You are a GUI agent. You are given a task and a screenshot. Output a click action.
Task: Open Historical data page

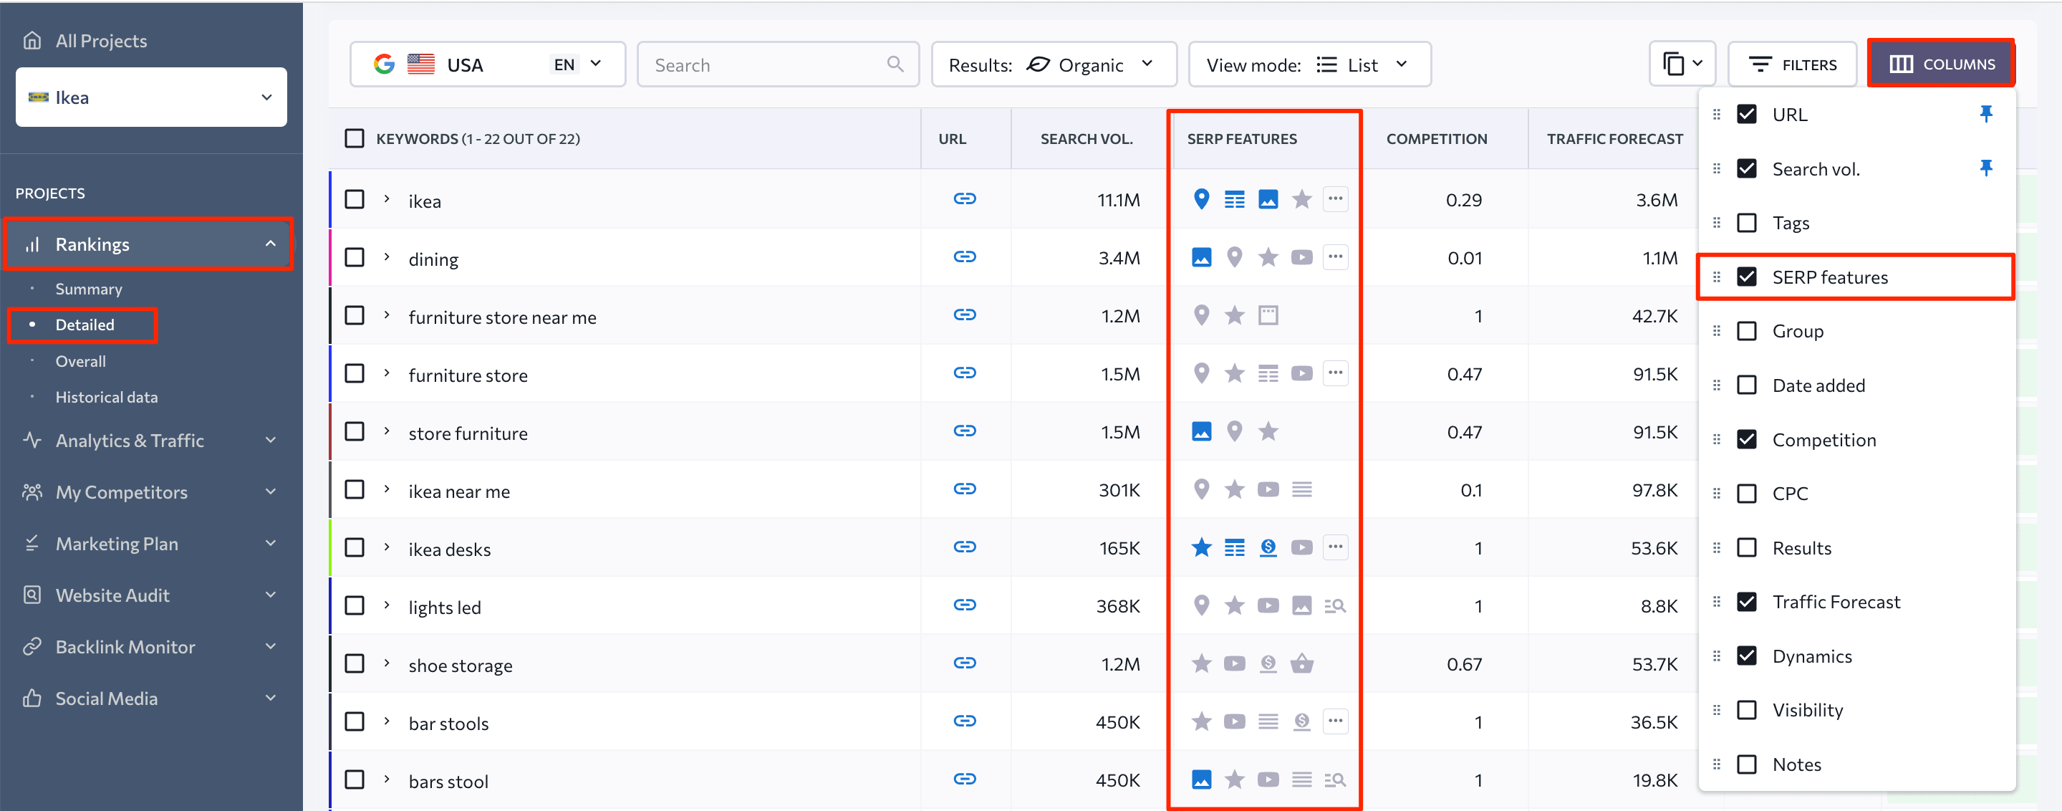pyautogui.click(x=107, y=397)
